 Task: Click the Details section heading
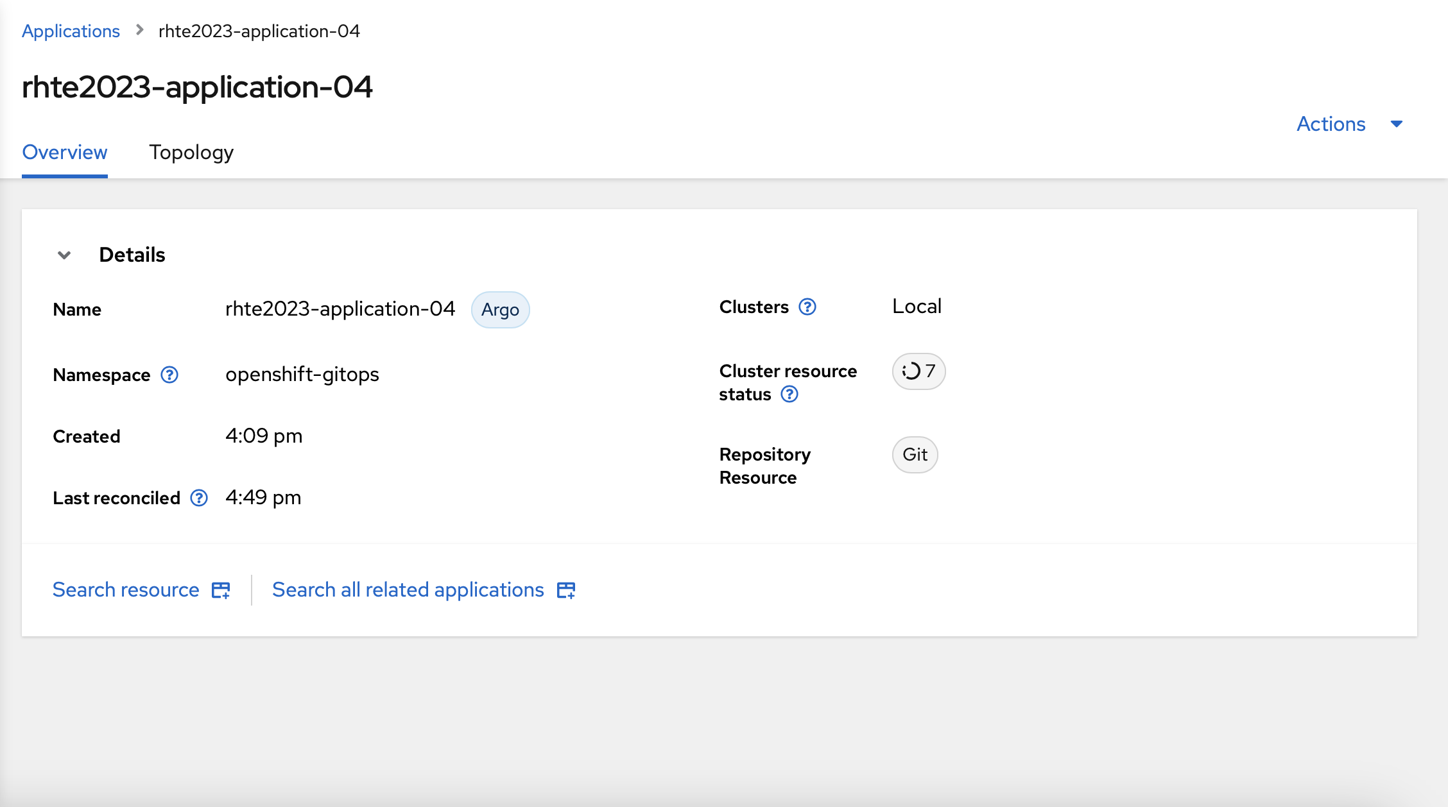(132, 255)
